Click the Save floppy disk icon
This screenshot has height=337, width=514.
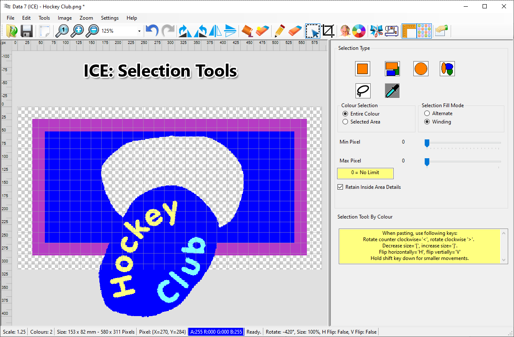pyautogui.click(x=27, y=31)
